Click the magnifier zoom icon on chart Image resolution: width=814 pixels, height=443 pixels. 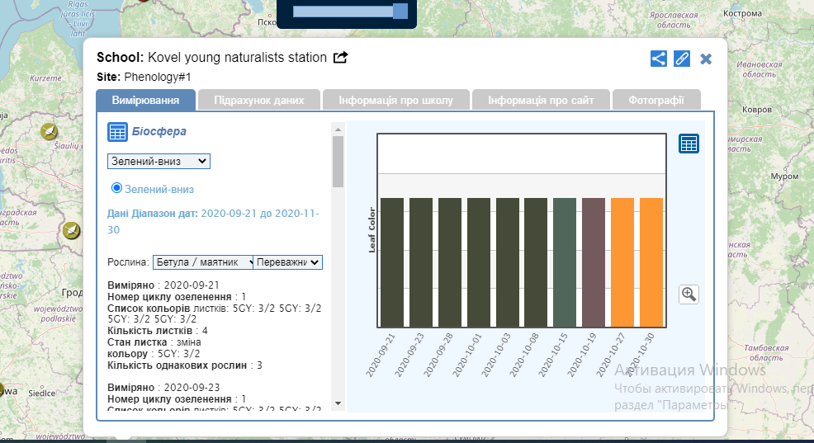(x=689, y=295)
